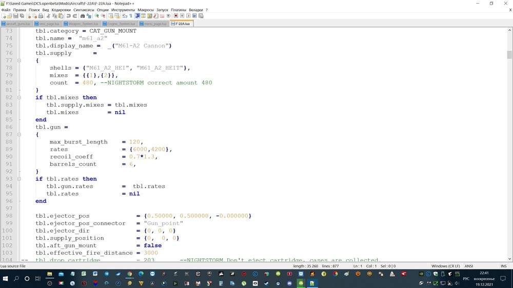Switch to the menu_page.lua tab
The width and height of the screenshot is (513, 288).
click(x=153, y=24)
